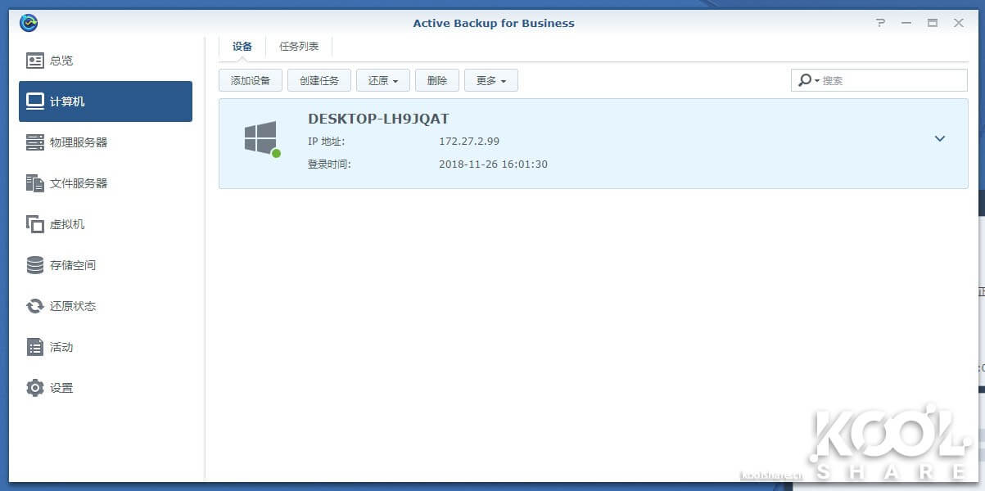Click the help question mark icon

(x=880, y=23)
